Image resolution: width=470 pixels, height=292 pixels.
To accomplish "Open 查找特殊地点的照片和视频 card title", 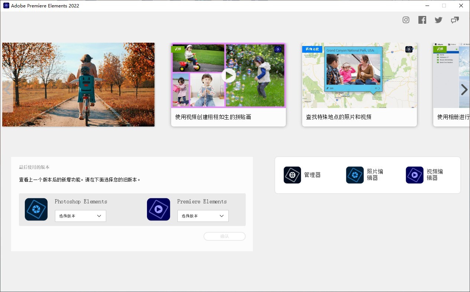I will tap(339, 117).
